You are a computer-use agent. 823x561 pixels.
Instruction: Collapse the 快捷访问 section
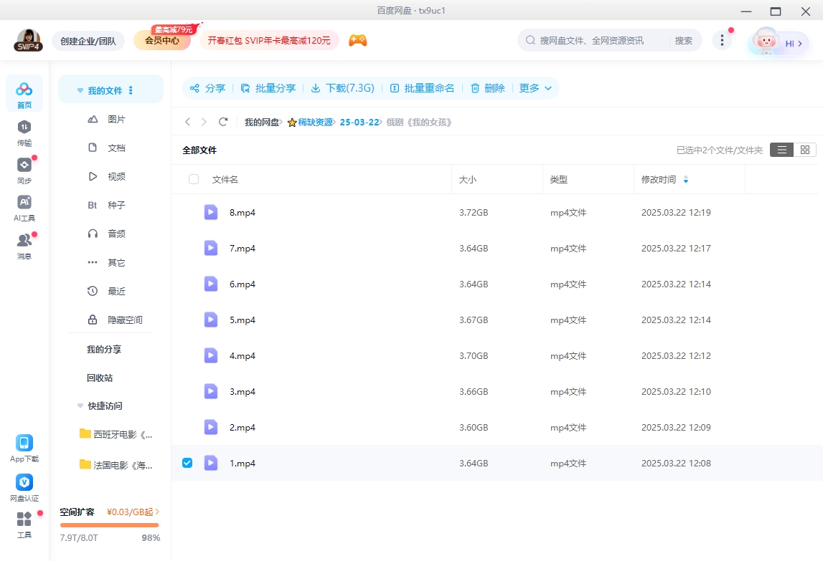(80, 406)
